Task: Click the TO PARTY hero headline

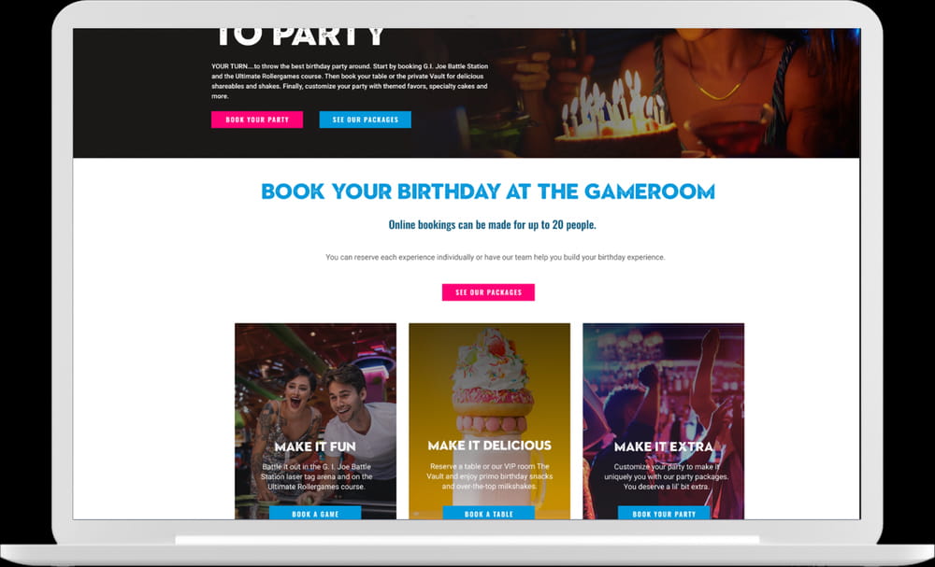Action: (x=299, y=37)
